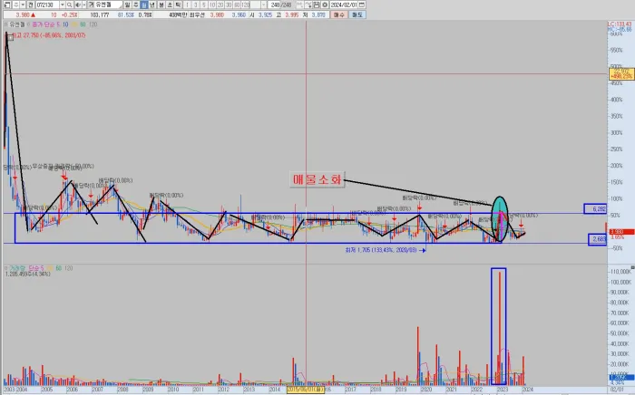
Task: Click the date field 2024/02/01
Action: pyautogui.click(x=344, y=5)
